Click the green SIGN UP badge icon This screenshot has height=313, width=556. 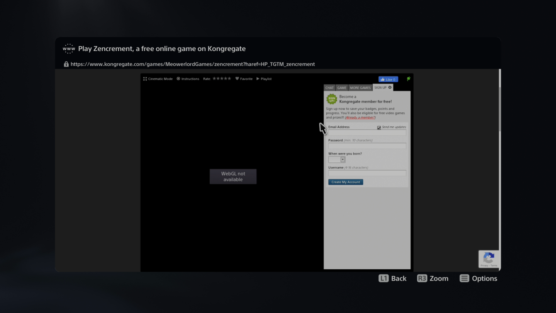tap(332, 99)
